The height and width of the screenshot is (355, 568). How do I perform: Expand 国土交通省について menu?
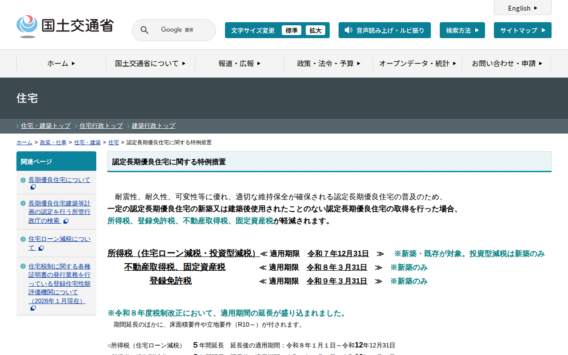pyautogui.click(x=150, y=63)
